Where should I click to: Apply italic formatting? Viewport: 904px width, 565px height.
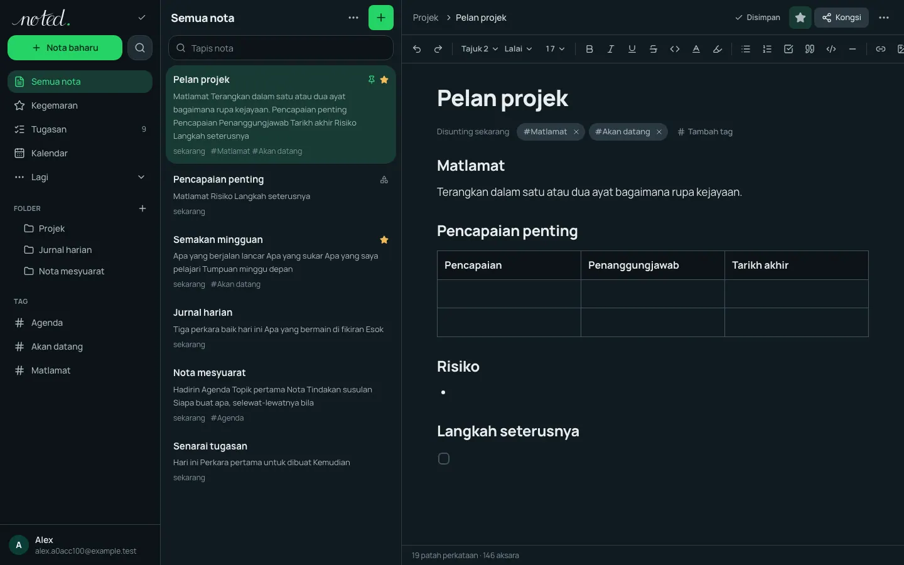(611, 49)
